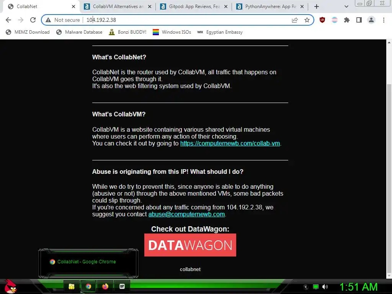The height and width of the screenshot is (294, 392).
Task: Switch to CollabVM Alternatives tab
Action: coord(118,7)
